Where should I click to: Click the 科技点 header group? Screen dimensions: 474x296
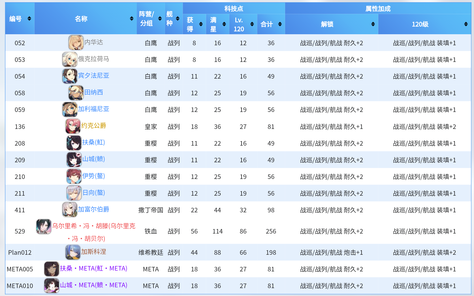[234, 8]
